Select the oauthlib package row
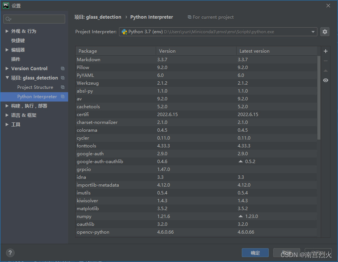 click(x=197, y=224)
